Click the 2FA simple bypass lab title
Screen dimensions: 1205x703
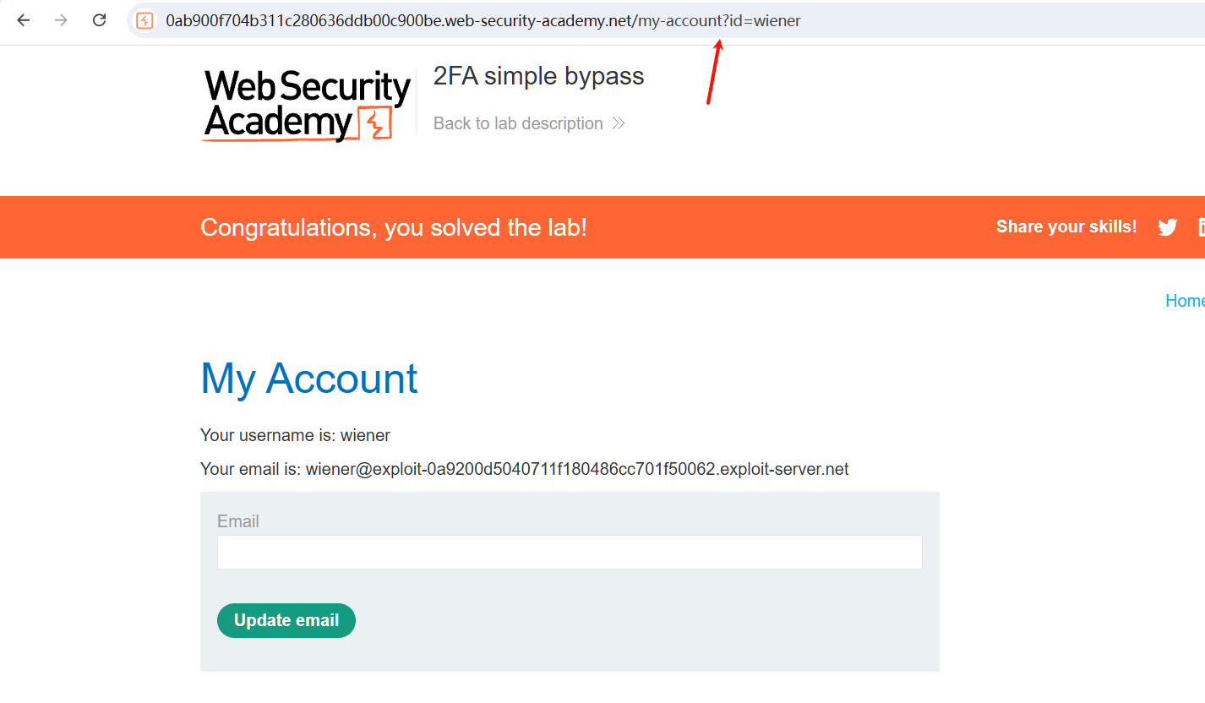538,76
